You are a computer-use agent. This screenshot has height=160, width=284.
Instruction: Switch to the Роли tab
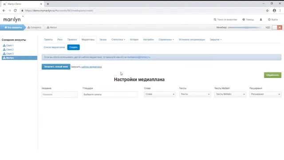pos(60,40)
